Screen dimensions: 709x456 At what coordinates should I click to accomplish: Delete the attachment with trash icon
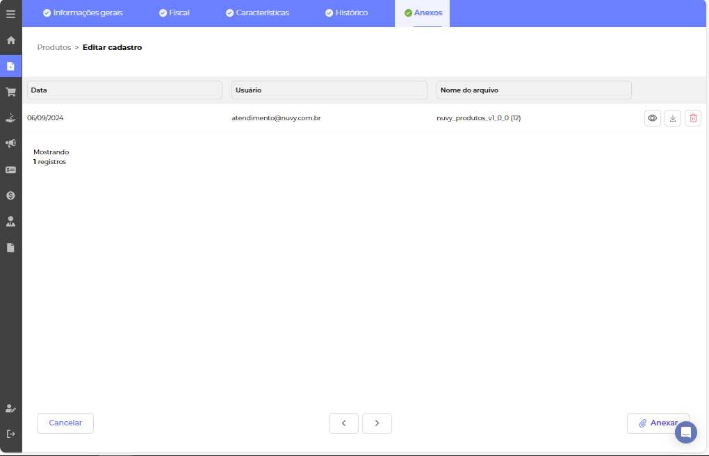[692, 118]
